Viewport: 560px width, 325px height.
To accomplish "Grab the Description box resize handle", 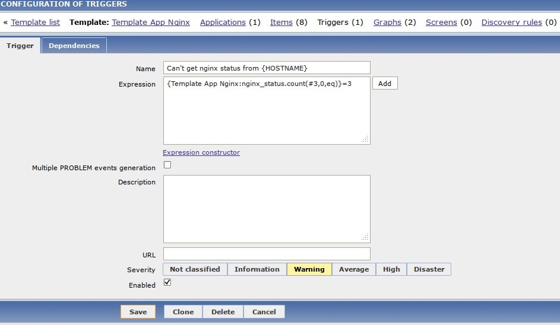I will [x=365, y=238].
